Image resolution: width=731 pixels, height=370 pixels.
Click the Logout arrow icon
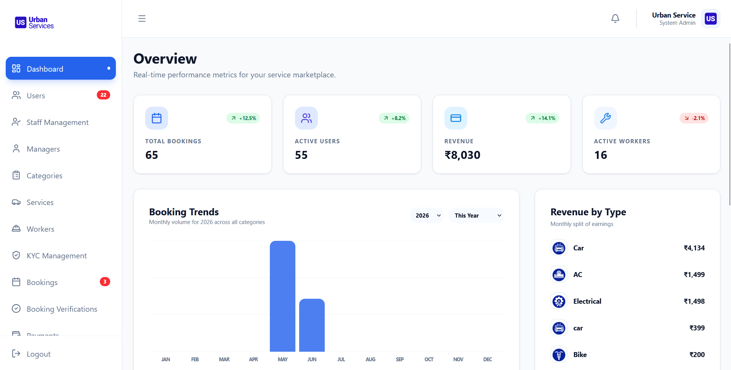(16, 354)
